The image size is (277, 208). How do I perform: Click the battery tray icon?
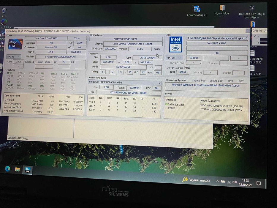223,182
